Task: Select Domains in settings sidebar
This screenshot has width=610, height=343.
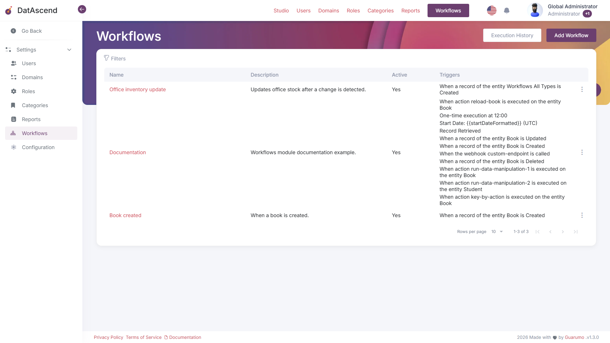Action: tap(32, 77)
